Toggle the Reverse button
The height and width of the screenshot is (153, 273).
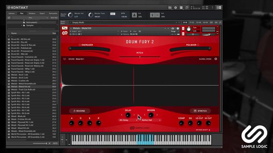click(x=80, y=111)
